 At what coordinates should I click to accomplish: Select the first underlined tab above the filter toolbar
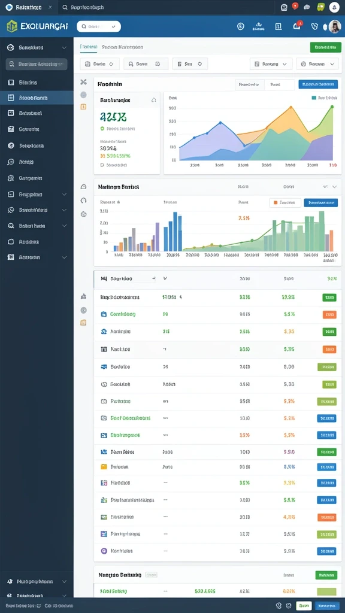point(89,47)
